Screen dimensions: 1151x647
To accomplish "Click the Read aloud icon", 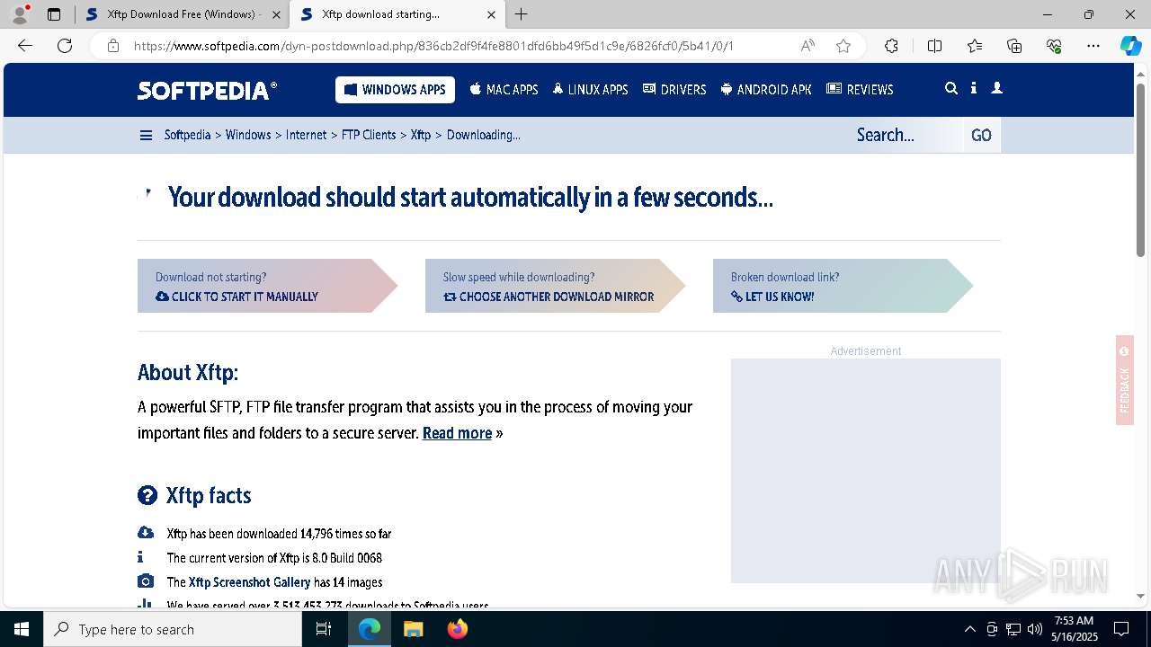I will 807,46.
